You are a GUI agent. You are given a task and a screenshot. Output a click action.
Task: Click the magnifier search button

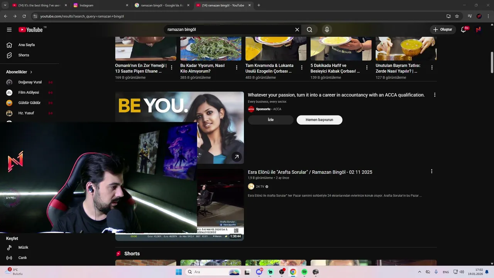tap(310, 30)
